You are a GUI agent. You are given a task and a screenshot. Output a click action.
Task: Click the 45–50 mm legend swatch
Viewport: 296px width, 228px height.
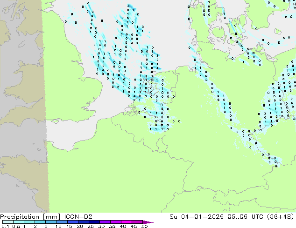(x=137, y=222)
